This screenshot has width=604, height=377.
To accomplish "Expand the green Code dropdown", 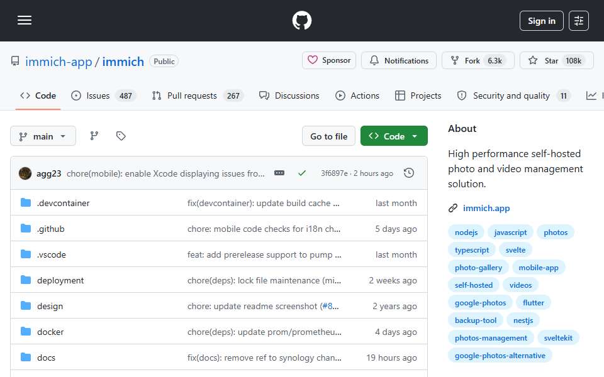I will 394,136.
